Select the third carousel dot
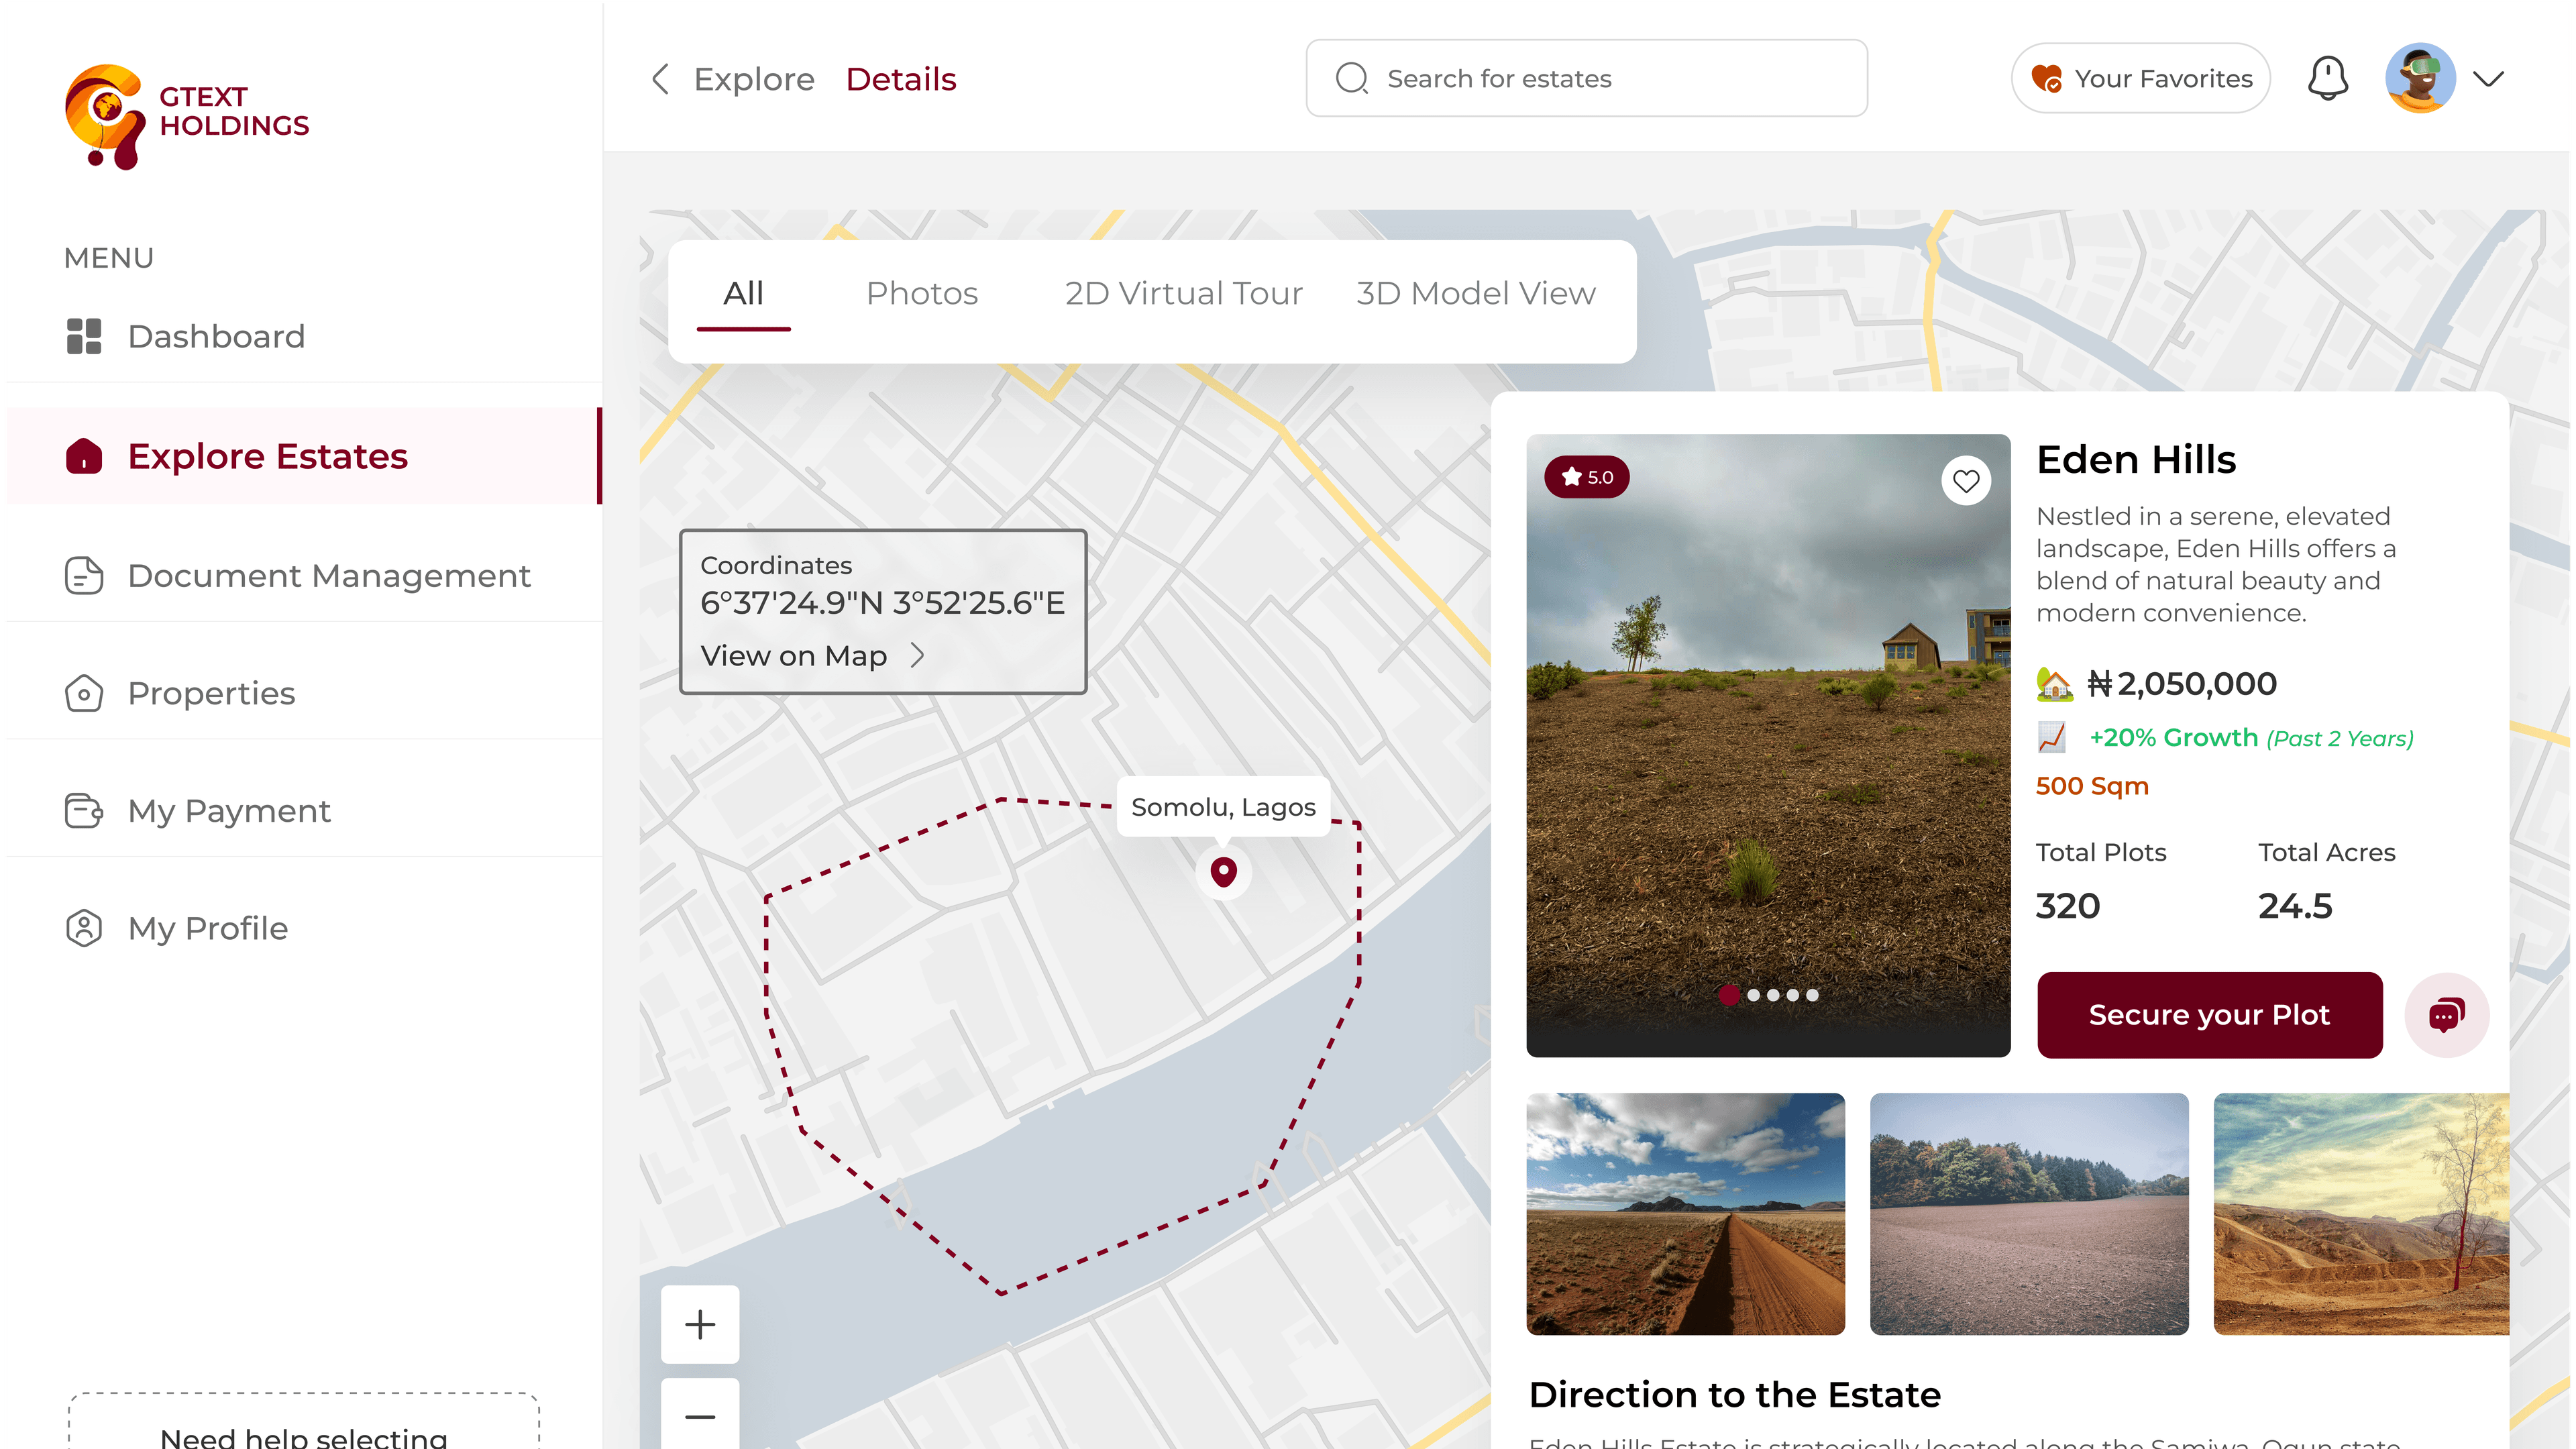2576x1449 pixels. 1773,995
